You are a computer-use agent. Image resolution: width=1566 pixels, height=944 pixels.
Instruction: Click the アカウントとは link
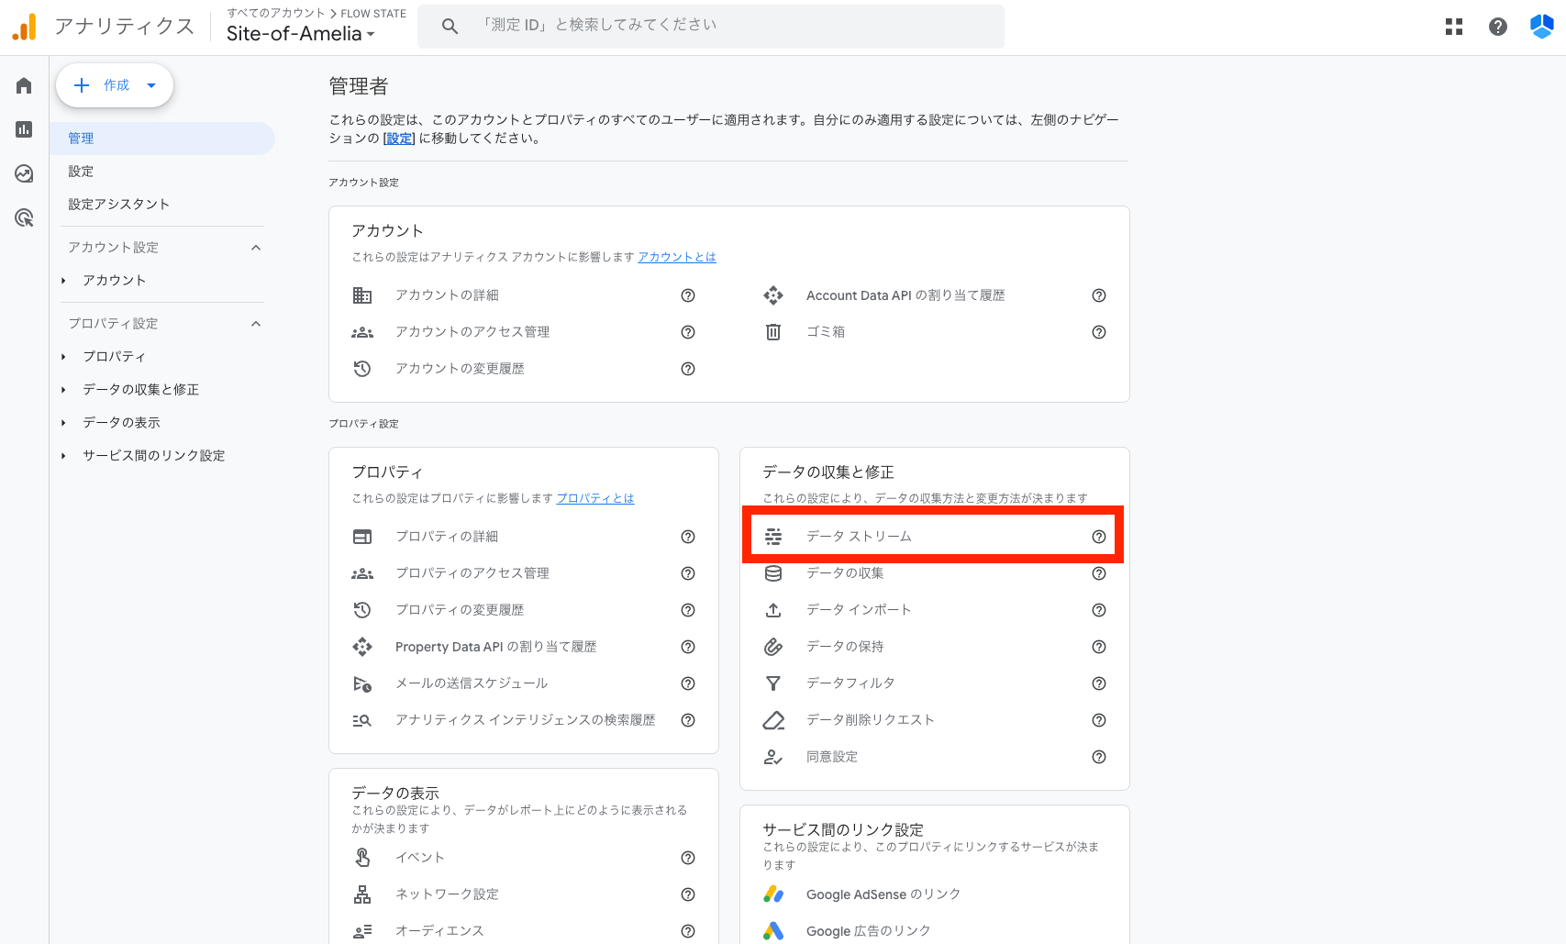[x=676, y=257]
